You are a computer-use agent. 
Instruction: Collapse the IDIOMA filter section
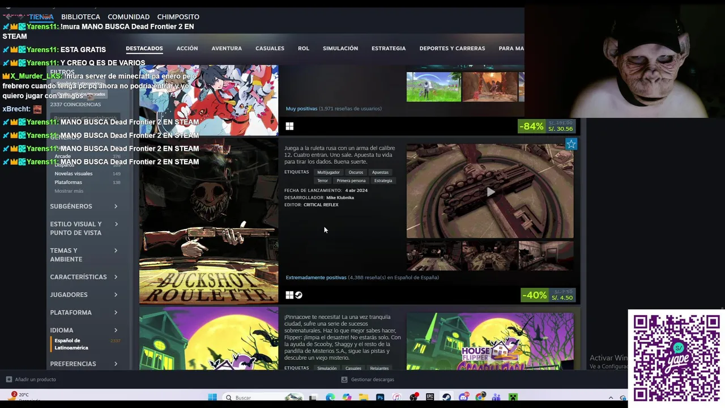(84, 330)
